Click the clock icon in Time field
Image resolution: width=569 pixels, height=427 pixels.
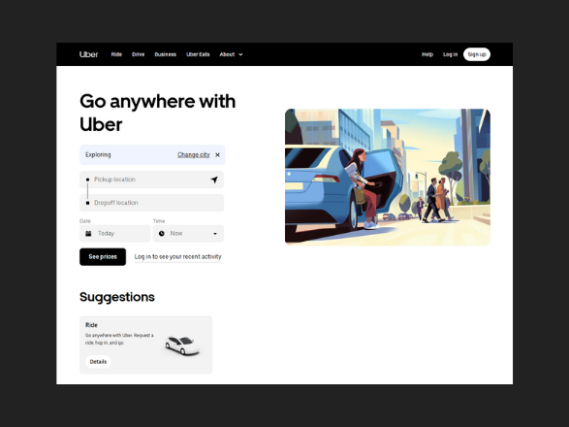[162, 233]
